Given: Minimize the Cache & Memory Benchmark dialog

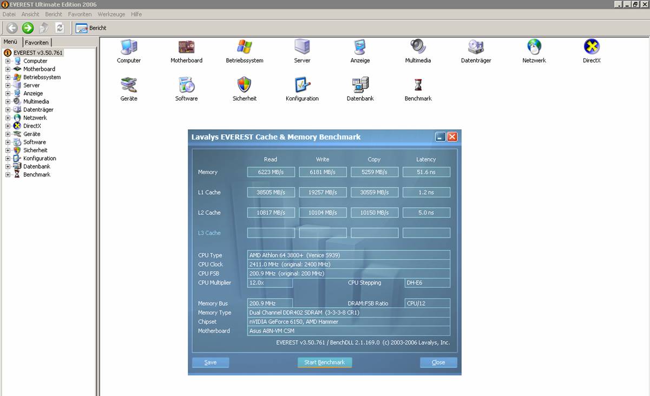Looking at the screenshot, I should [x=441, y=137].
